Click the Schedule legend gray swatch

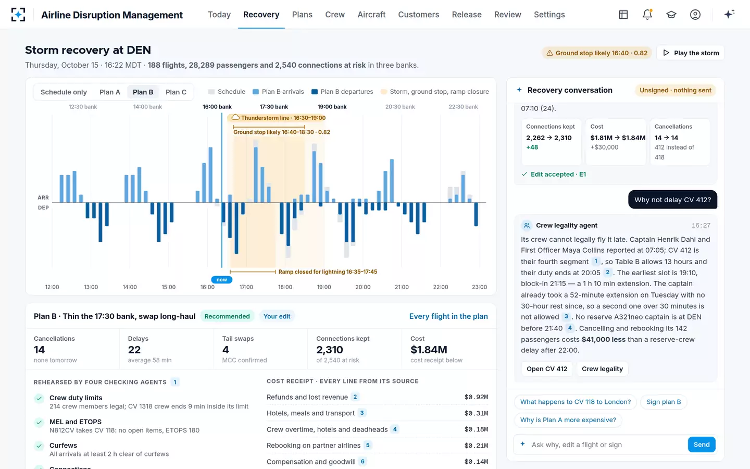point(211,92)
